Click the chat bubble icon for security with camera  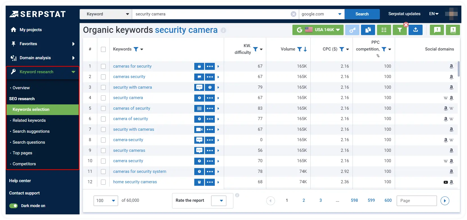point(199,87)
